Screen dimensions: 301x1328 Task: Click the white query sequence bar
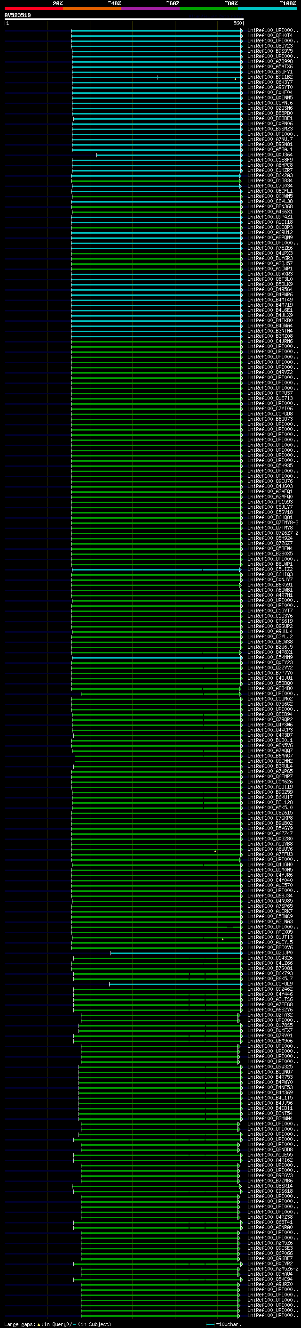[x=124, y=20]
